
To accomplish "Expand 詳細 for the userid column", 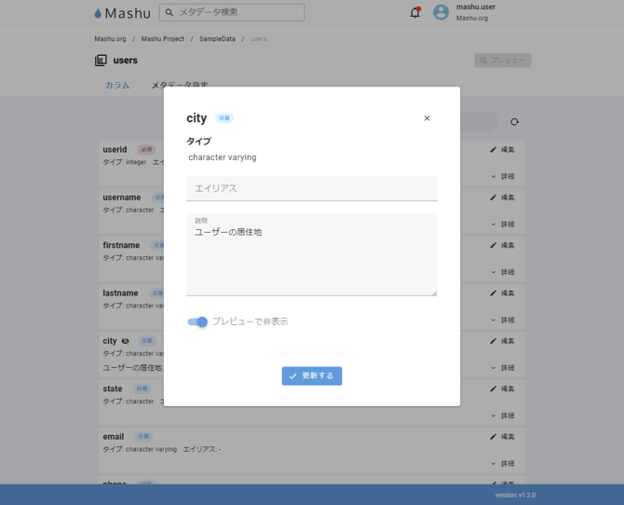I will [x=502, y=176].
